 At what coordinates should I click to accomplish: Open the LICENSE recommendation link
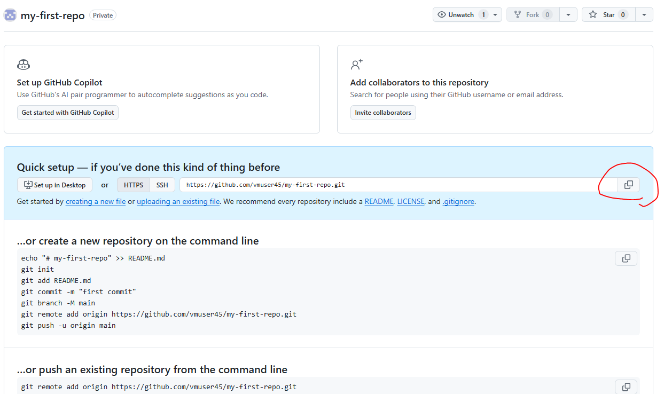[411, 202]
